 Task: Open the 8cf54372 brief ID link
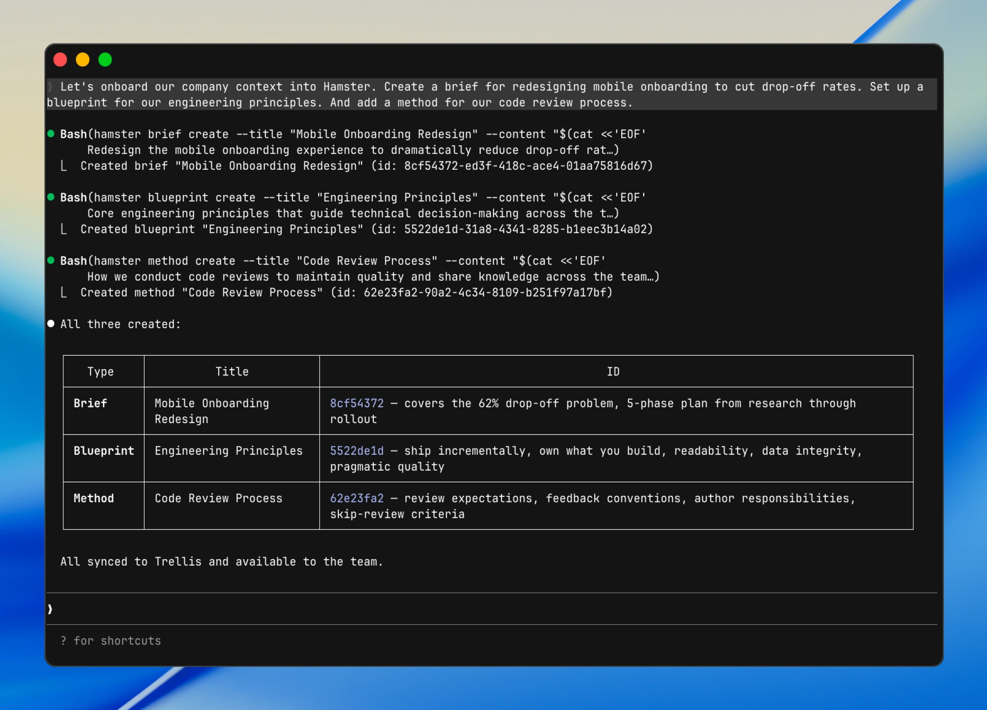[x=356, y=403]
